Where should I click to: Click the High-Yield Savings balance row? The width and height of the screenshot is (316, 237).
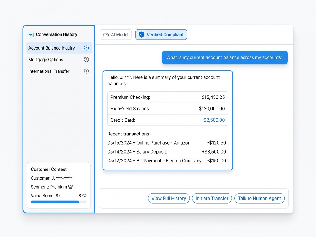(x=168, y=108)
